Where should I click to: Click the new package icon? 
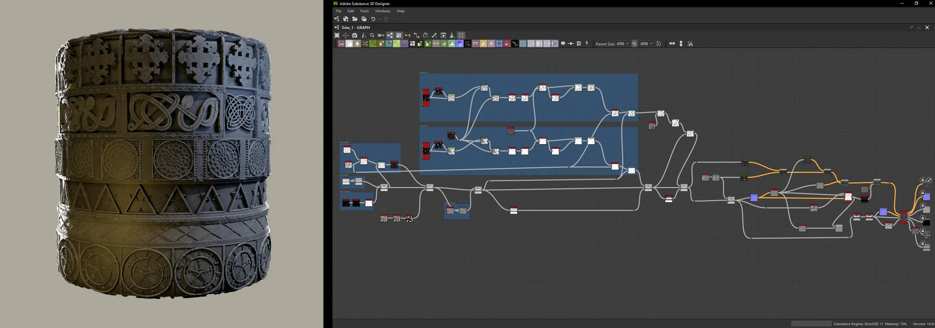pos(346,19)
